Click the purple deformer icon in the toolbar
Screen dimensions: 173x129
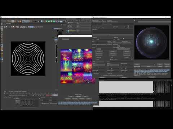[56, 21]
